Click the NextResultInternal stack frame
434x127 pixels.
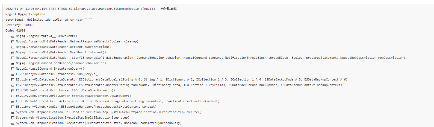point(58,52)
